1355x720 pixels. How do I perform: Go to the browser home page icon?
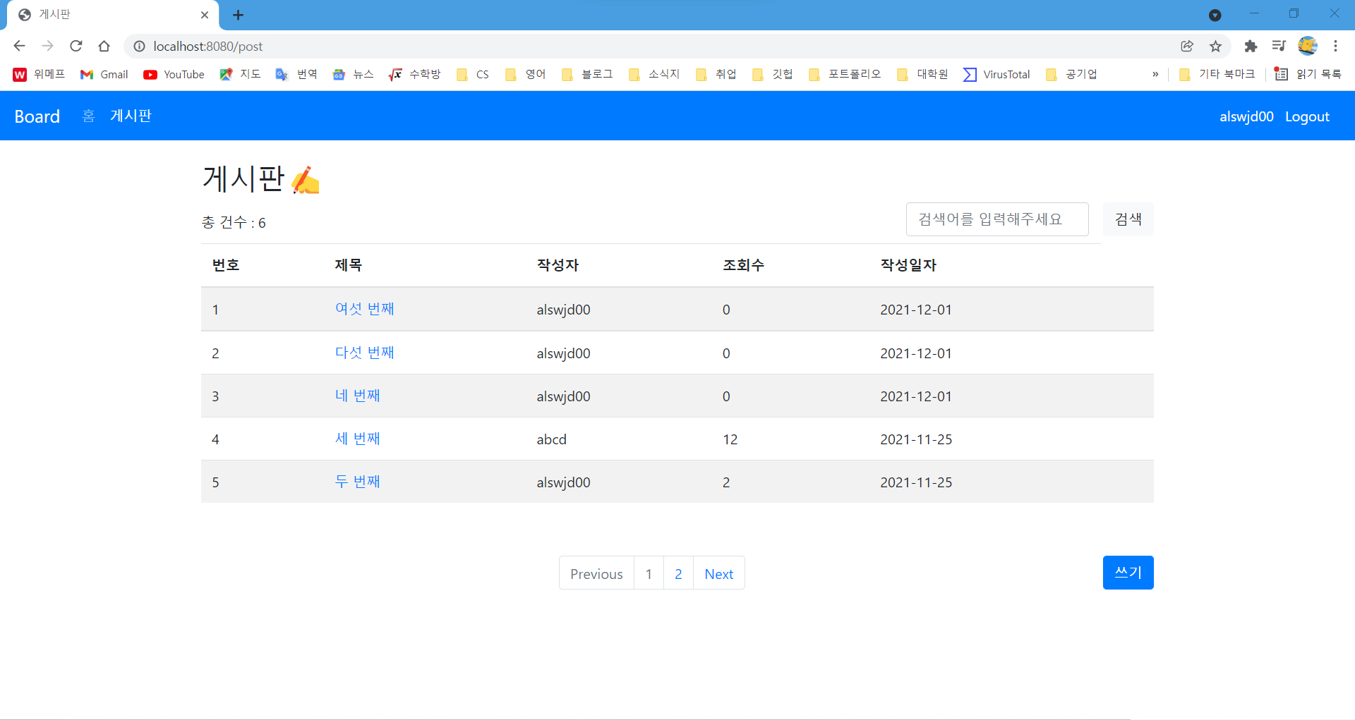[104, 46]
